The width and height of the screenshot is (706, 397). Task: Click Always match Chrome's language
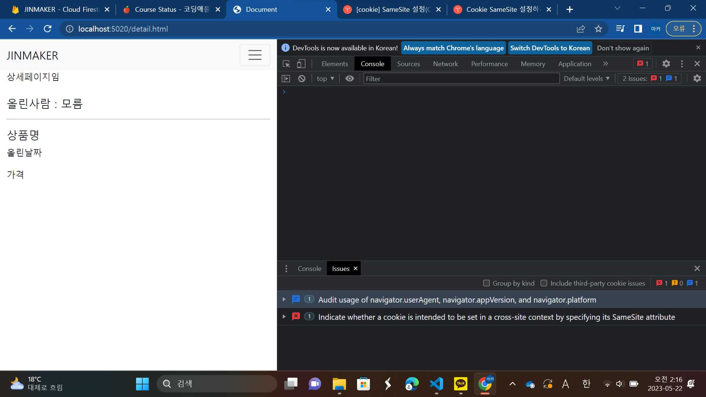453,48
